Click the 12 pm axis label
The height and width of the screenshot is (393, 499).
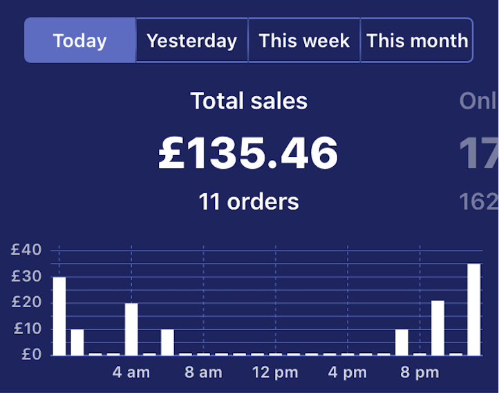(275, 373)
